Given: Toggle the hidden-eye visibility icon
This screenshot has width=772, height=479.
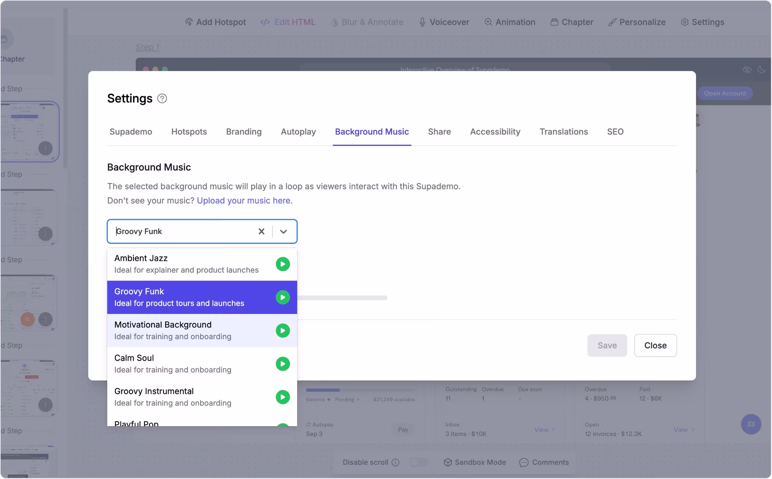Looking at the screenshot, I should (x=747, y=70).
